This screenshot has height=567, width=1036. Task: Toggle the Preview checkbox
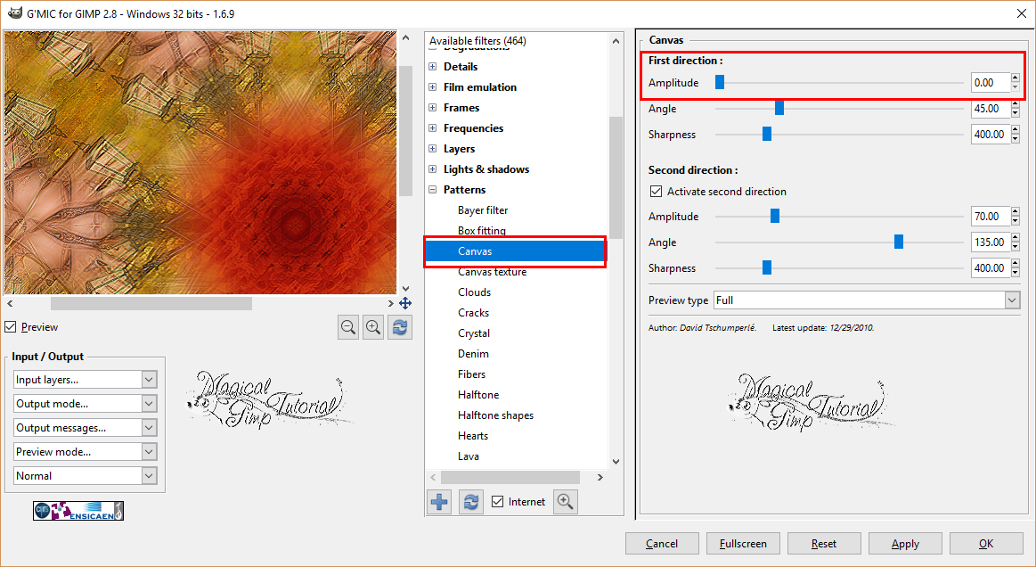coord(12,327)
